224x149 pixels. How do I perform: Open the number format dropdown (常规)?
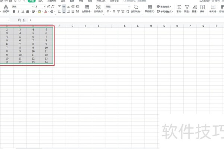pyautogui.click(x=118, y=7)
